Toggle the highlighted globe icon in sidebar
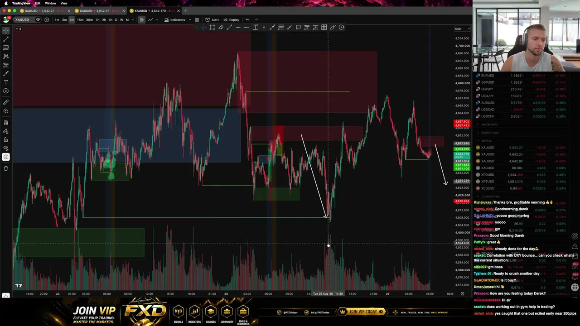 (x=6, y=157)
